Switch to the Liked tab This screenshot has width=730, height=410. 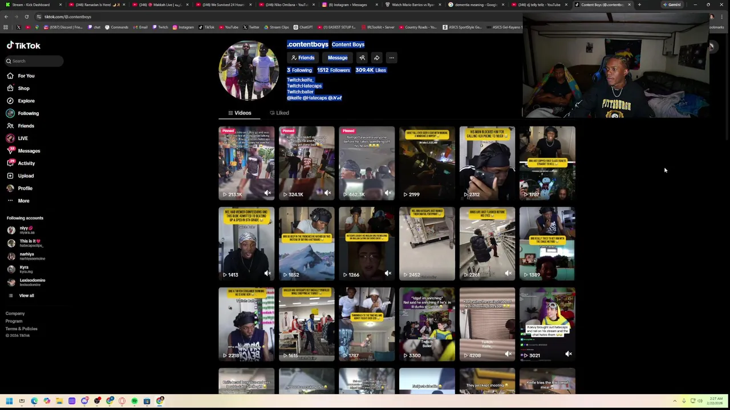click(x=279, y=113)
